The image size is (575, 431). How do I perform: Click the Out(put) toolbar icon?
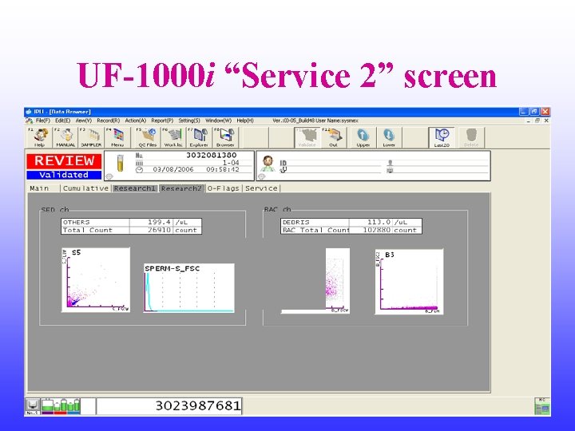coord(332,137)
